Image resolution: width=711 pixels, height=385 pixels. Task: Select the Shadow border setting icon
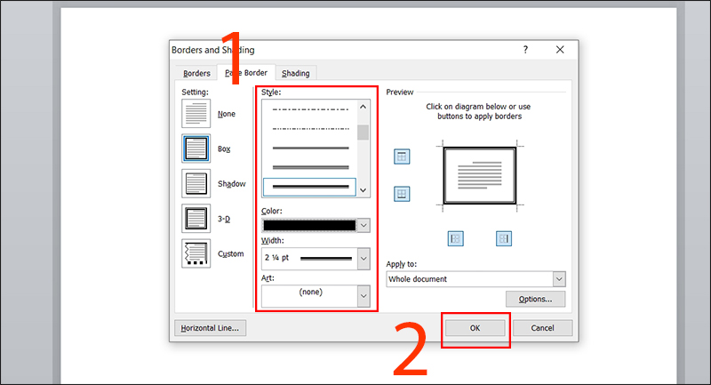click(x=196, y=183)
